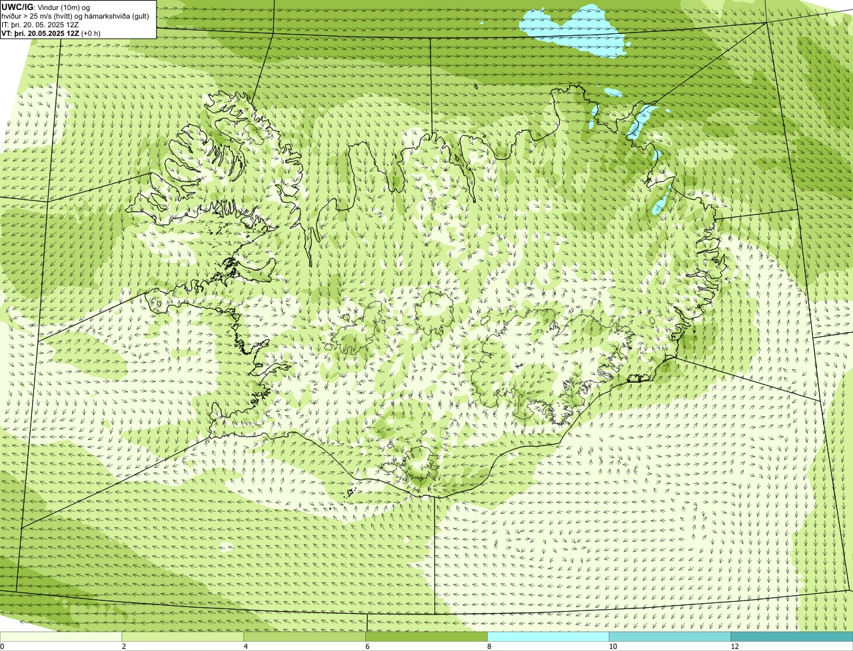The image size is (853, 651).
Task: Click the legend tick label "0"
Action: [x=2, y=646]
